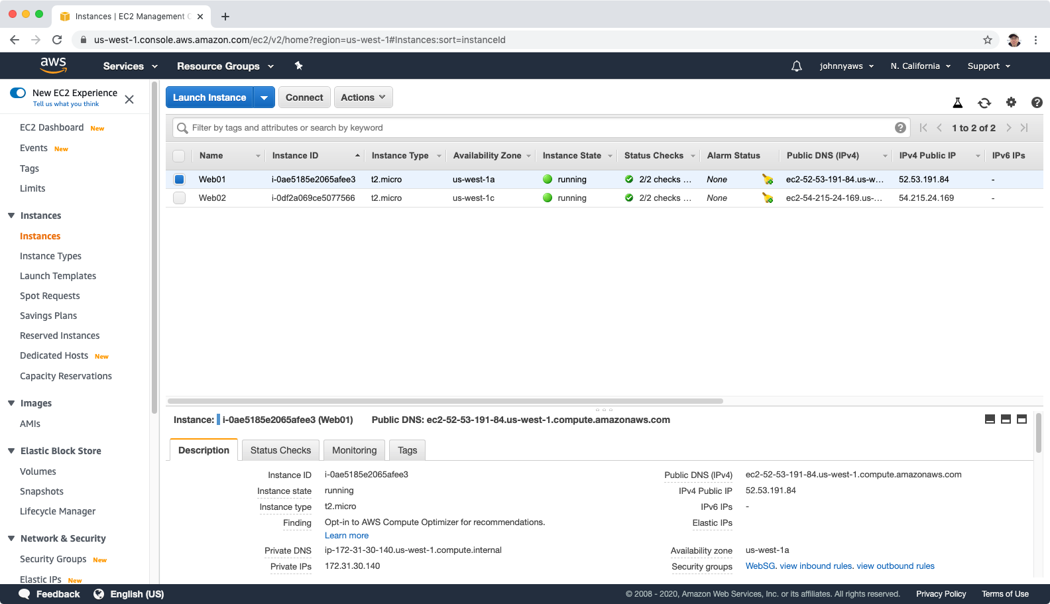Open the EC2 experiments flask icon
Image resolution: width=1050 pixels, height=604 pixels.
957,102
